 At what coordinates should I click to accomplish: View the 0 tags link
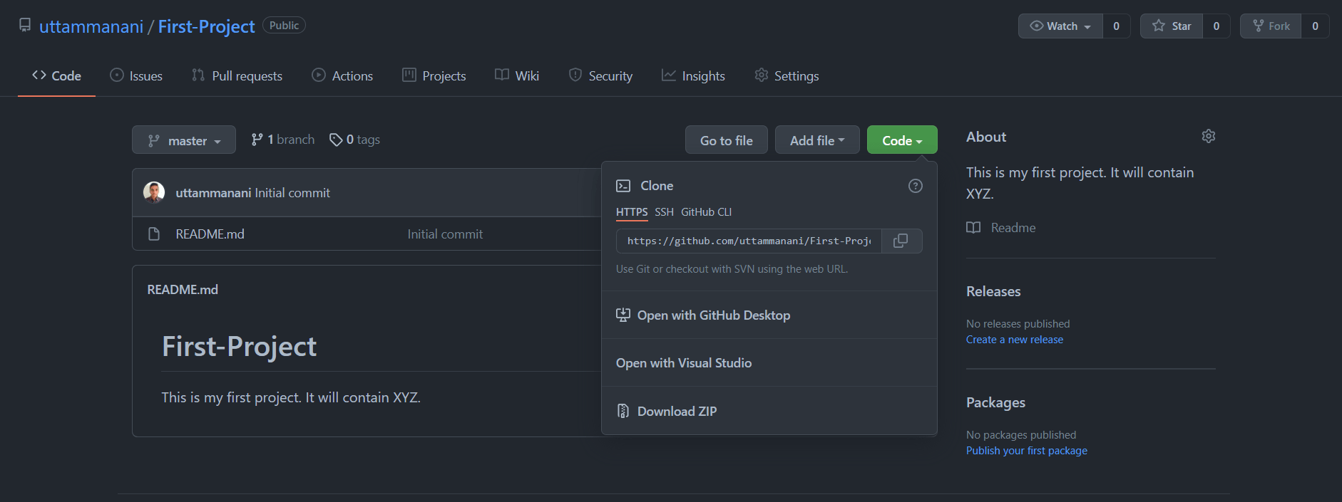tap(354, 140)
